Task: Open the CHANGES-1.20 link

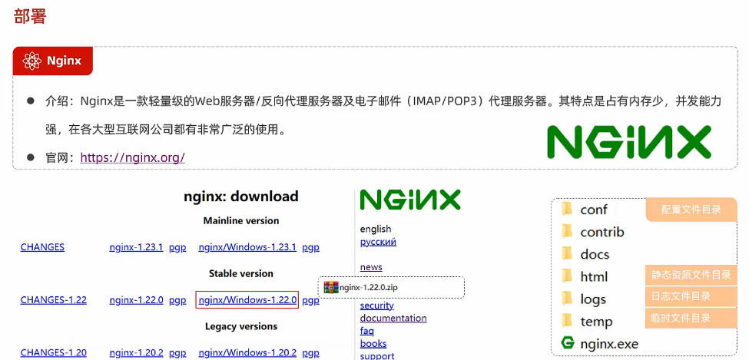Action: tap(54, 353)
